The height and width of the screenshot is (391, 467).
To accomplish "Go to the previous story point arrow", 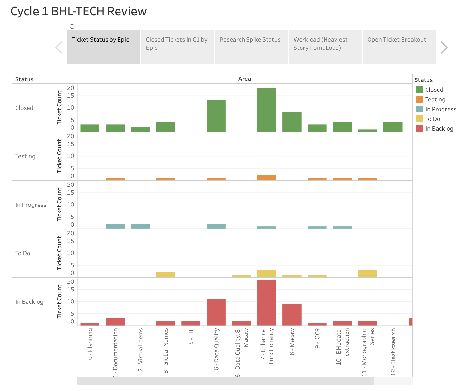I will click(x=59, y=48).
